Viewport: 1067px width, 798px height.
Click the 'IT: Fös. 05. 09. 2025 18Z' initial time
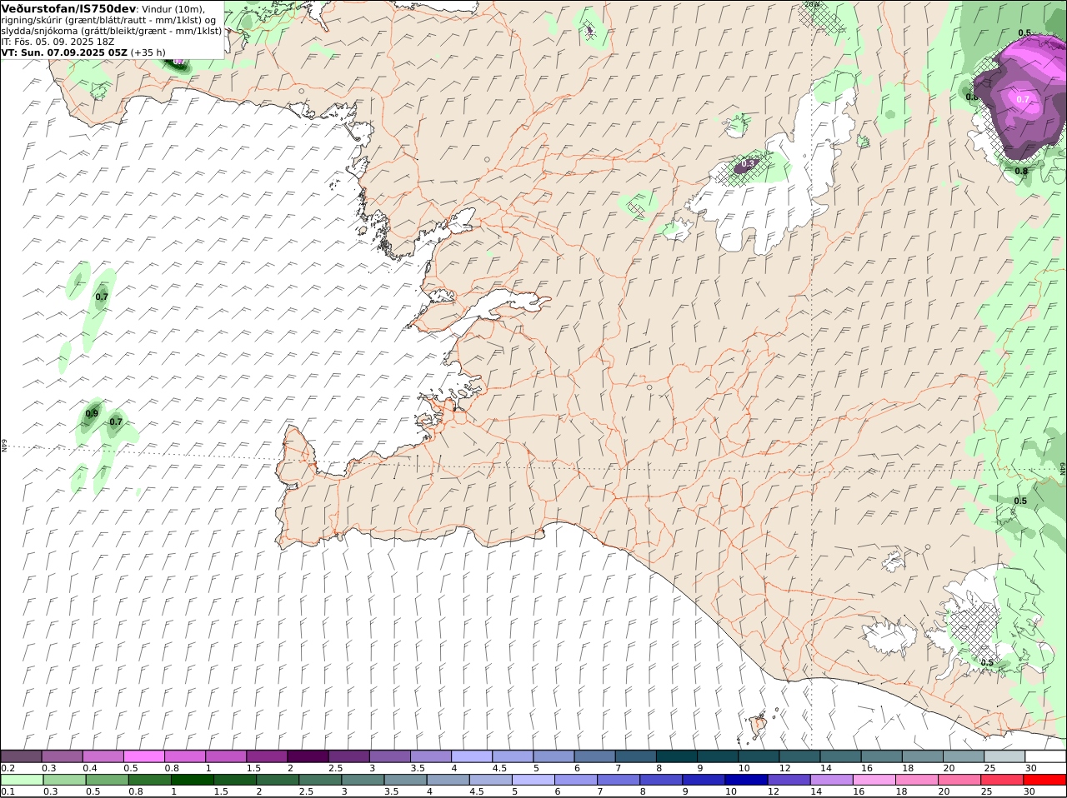coord(58,41)
